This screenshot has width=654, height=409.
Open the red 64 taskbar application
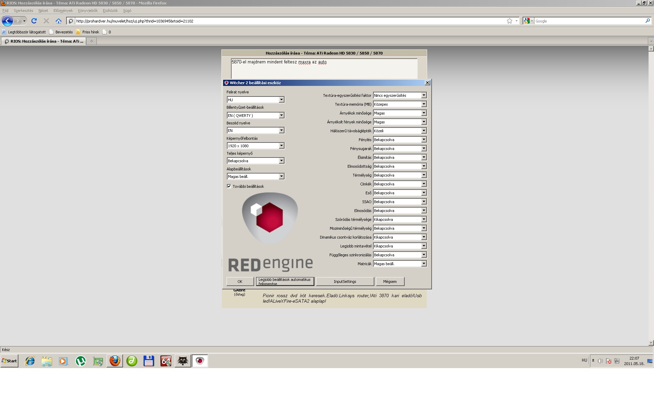click(166, 361)
